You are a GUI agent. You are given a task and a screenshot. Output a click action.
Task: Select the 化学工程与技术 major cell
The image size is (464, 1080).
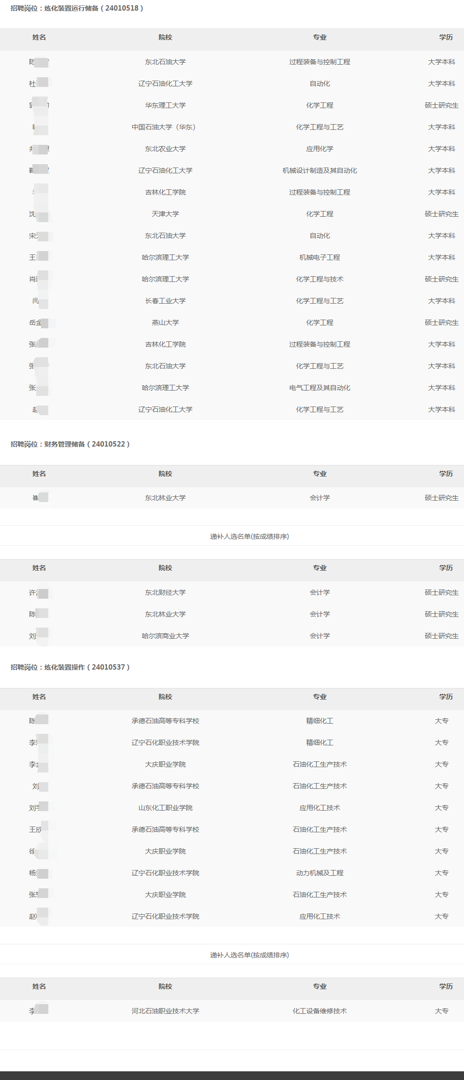[x=320, y=279]
